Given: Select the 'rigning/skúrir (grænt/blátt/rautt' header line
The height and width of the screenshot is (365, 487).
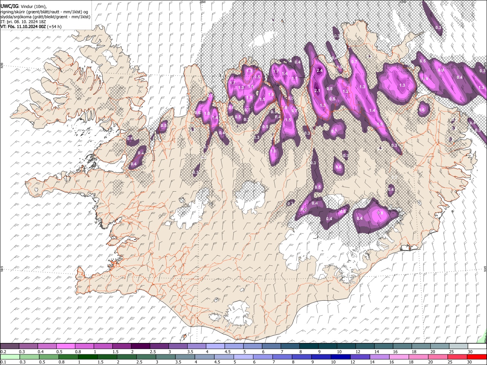Looking at the screenshot, I should (x=44, y=11).
